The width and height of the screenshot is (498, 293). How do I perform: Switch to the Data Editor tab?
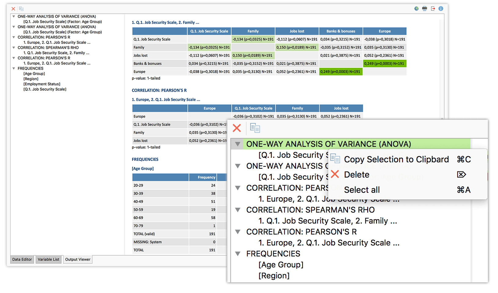22,259
